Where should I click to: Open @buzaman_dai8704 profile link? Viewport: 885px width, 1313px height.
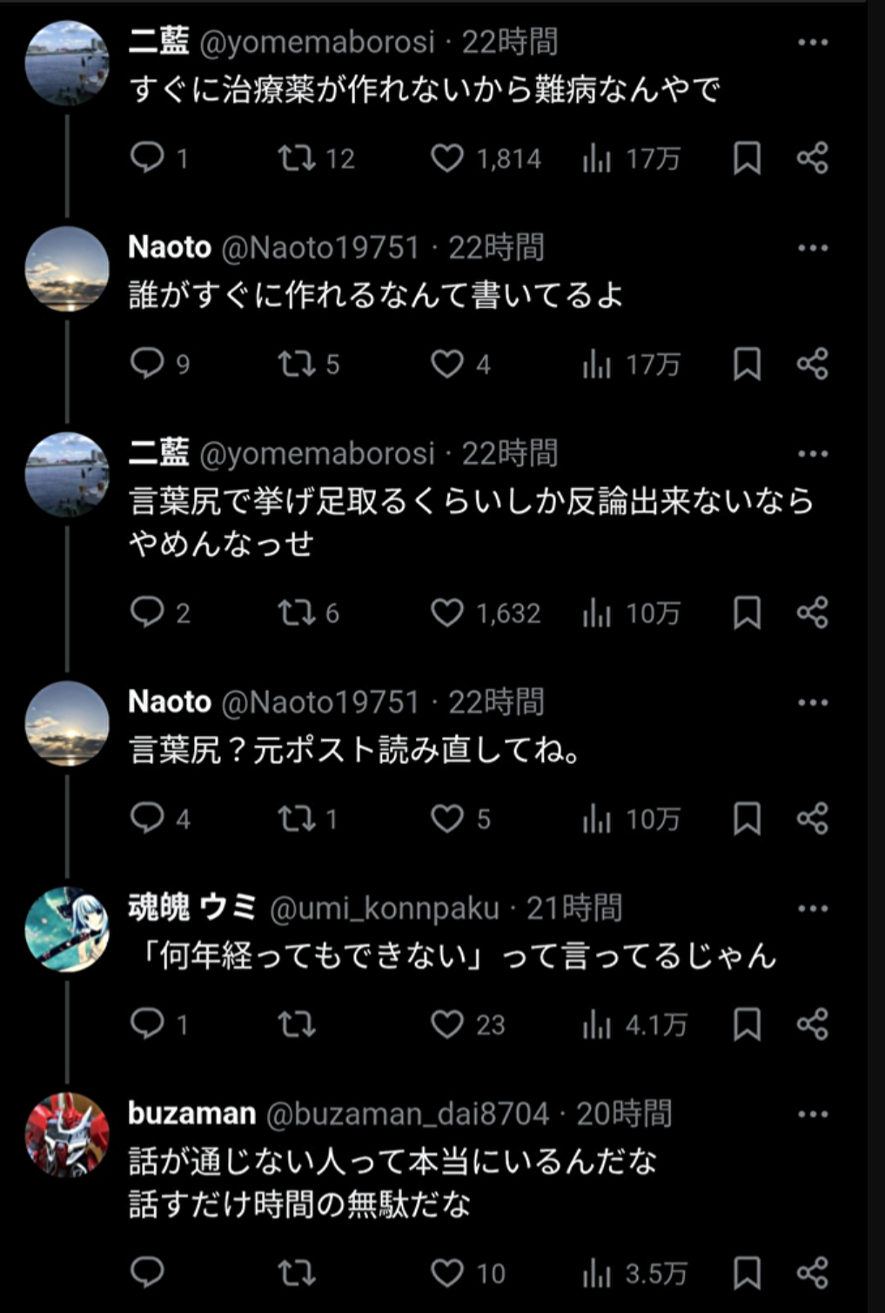407,1114
